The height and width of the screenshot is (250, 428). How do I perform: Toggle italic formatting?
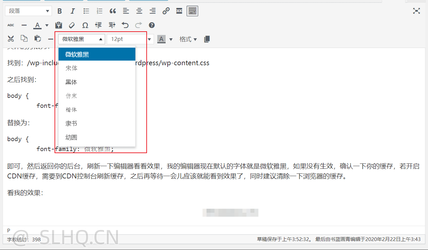[73, 11]
